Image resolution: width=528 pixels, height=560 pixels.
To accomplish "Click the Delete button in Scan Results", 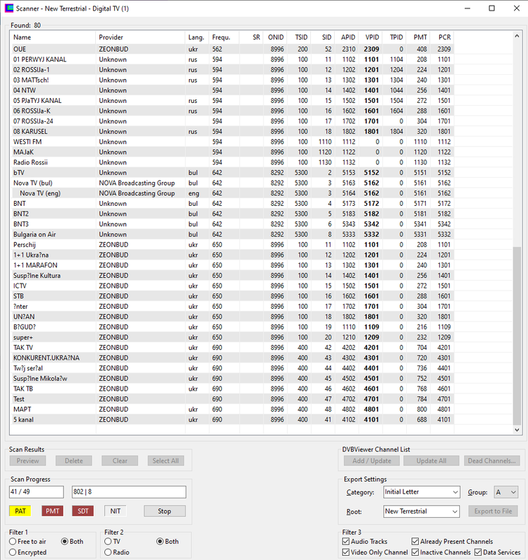I will [74, 461].
